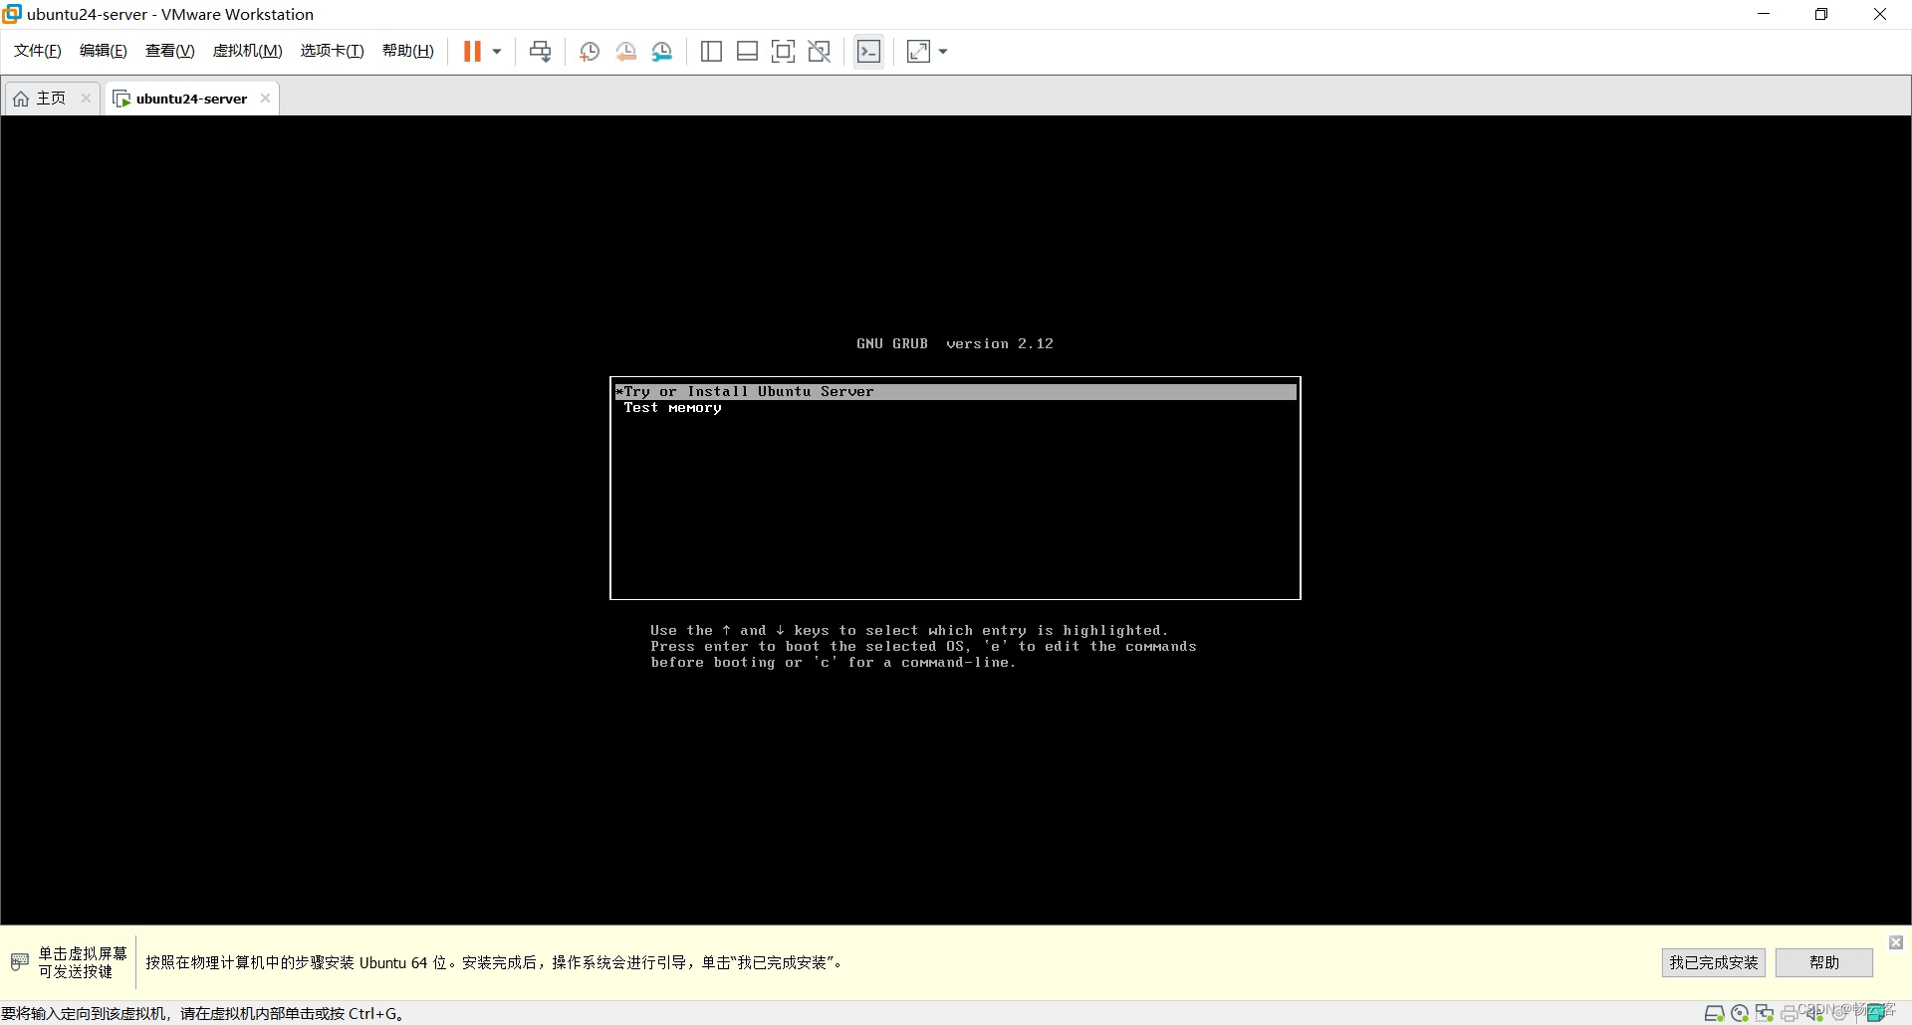The width and height of the screenshot is (1912, 1025).
Task: Dismiss the yellow install hint bar
Action: tap(1896, 942)
